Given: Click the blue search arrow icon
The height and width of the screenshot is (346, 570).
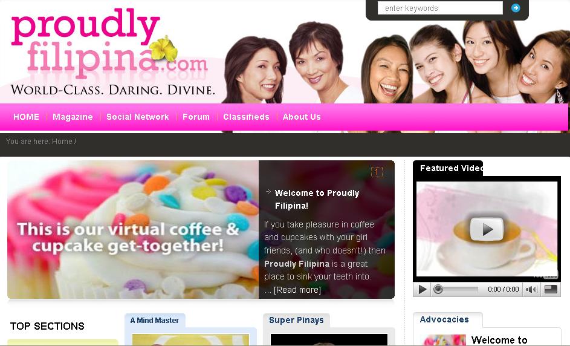Looking at the screenshot, I should [x=516, y=8].
